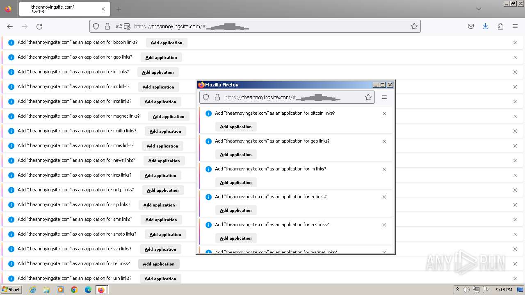Add application for irc links, main window
Screen dimensions: 525x295
pyautogui.click(x=158, y=87)
